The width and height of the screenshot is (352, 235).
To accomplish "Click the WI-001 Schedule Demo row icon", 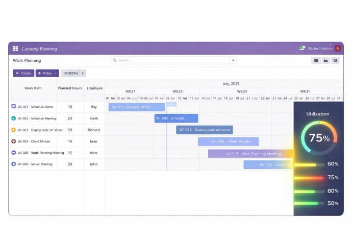I will (14, 107).
